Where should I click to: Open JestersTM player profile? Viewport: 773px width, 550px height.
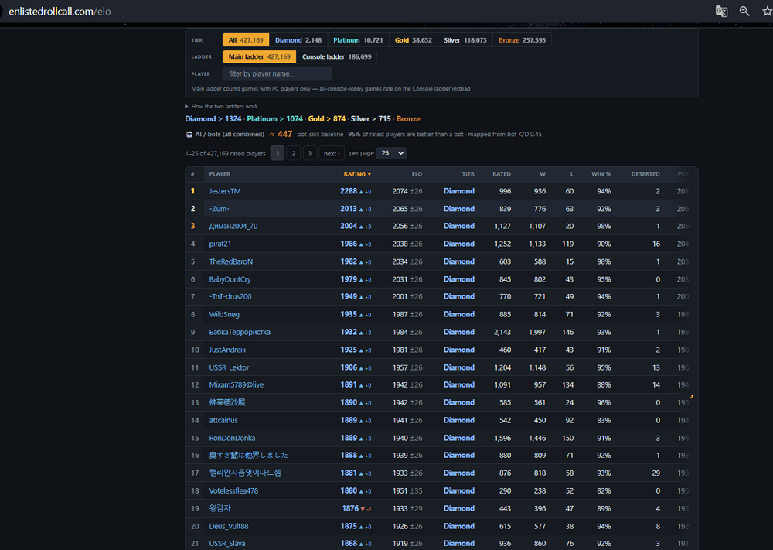(x=225, y=191)
